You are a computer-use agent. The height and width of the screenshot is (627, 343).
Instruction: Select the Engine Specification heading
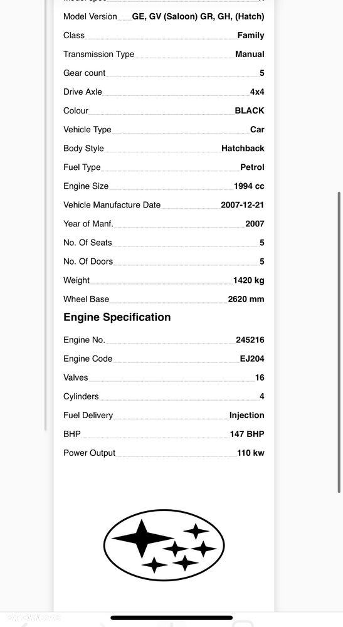117,317
